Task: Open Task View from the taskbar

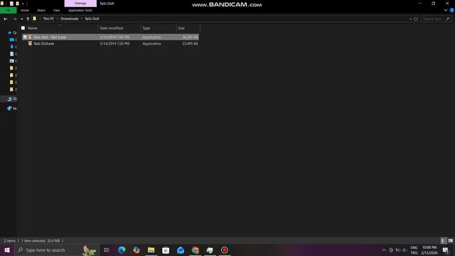Action: [107, 250]
